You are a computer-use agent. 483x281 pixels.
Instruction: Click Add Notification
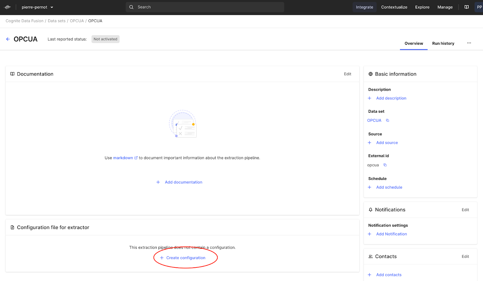coord(392,234)
